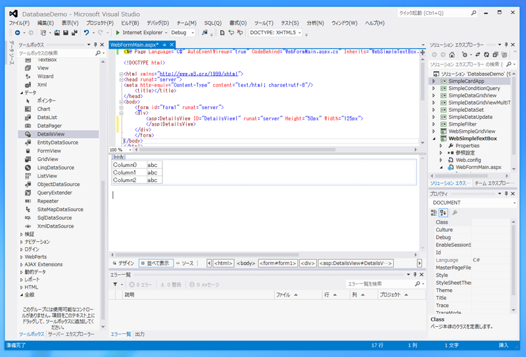
Task: Select the Repeater control in Toolbox
Action: point(59,201)
